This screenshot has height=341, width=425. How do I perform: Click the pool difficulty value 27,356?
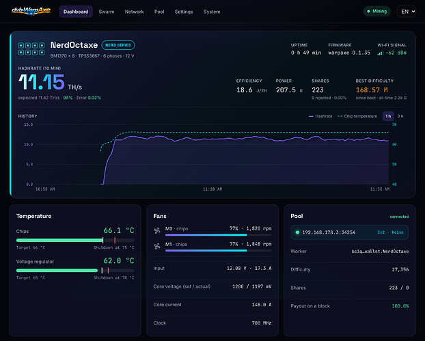coord(400,269)
